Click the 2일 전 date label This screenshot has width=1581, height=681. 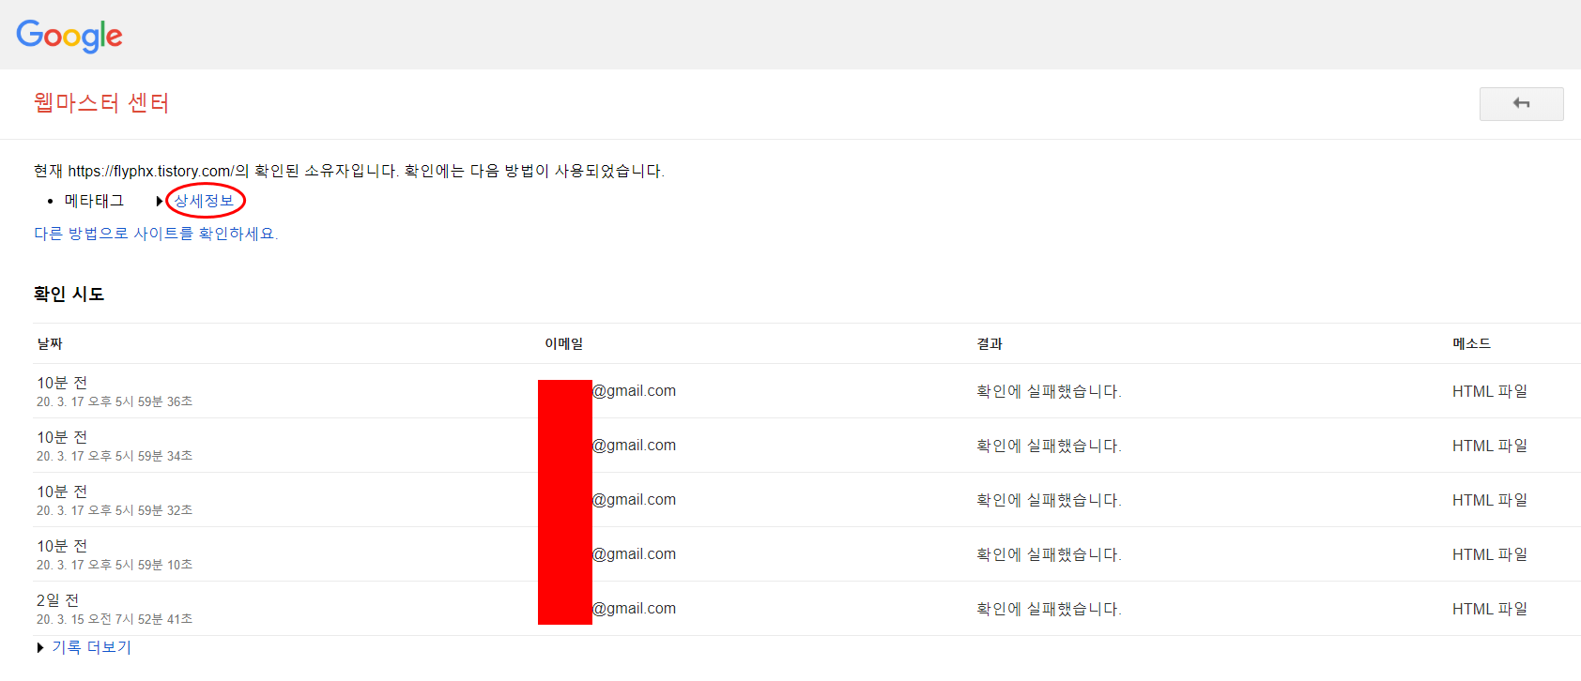pos(57,600)
